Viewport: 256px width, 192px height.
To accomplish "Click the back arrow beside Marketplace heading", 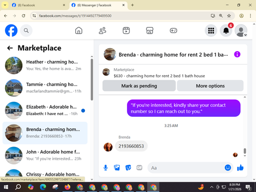I will pyautogui.click(x=10, y=48).
